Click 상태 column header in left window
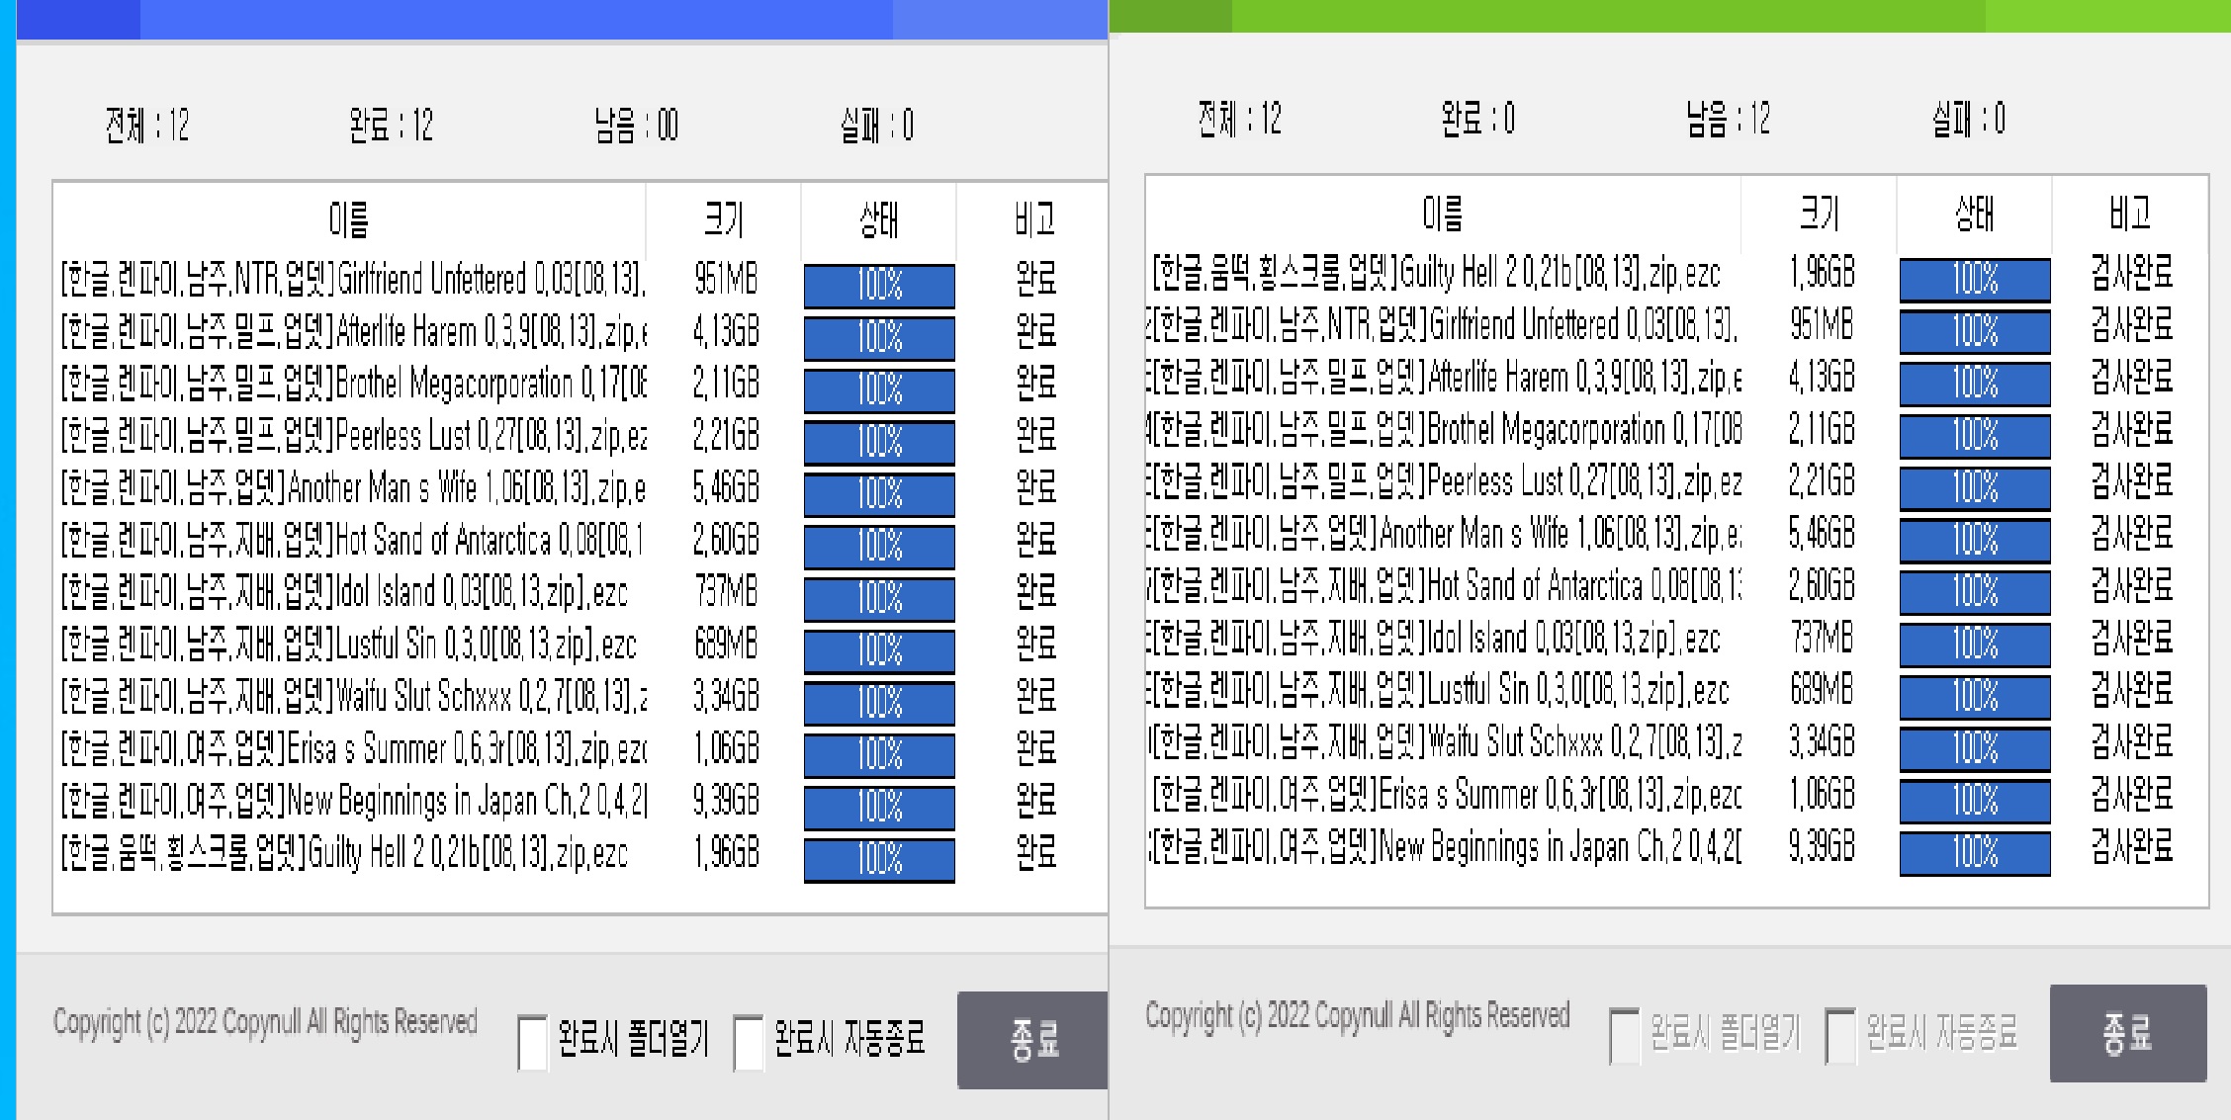This screenshot has width=2231, height=1120. click(878, 219)
